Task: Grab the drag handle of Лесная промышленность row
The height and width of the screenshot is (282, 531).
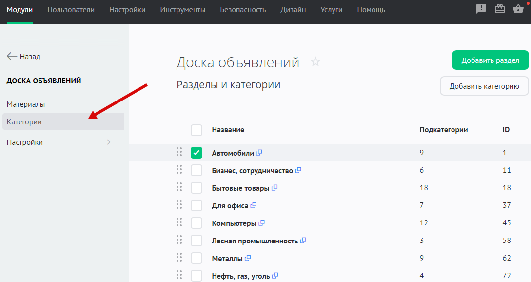Action: [x=179, y=240]
